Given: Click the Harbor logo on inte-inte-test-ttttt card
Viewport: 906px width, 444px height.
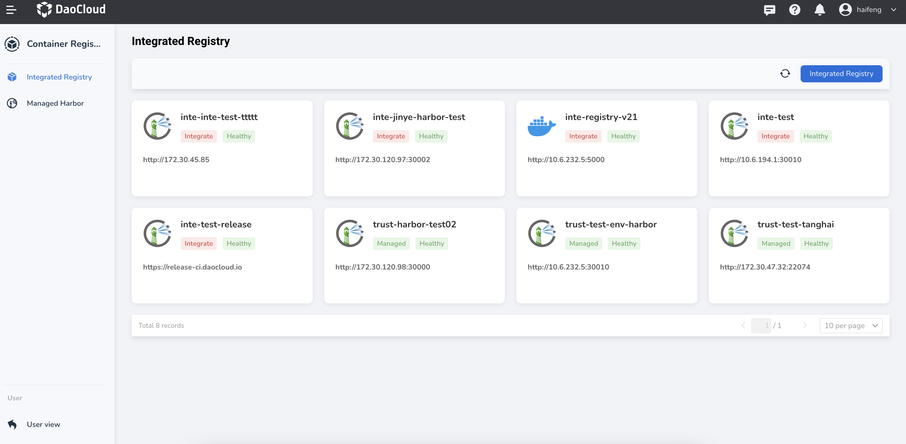Looking at the screenshot, I should pyautogui.click(x=157, y=126).
